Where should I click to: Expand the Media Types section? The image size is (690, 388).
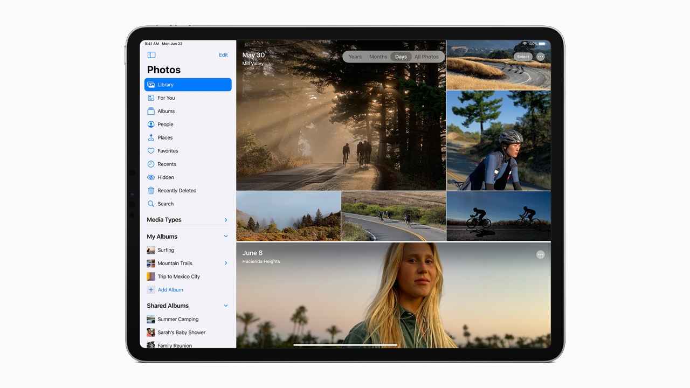point(226,220)
